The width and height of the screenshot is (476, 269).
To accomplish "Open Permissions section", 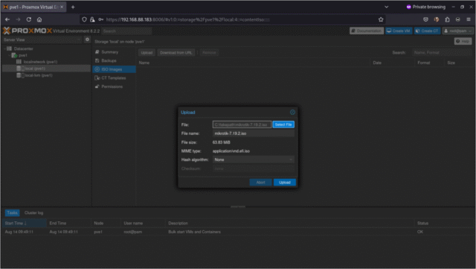I will 114,86.
